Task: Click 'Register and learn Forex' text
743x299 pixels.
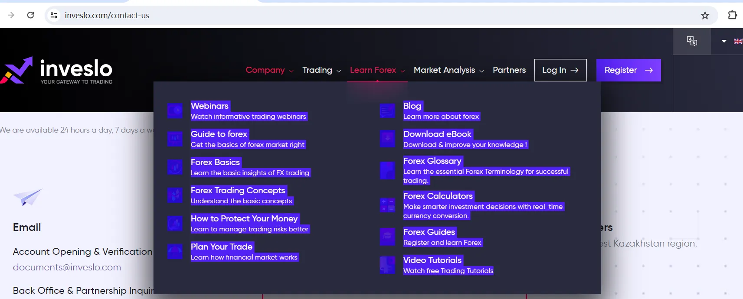Action: point(442,243)
